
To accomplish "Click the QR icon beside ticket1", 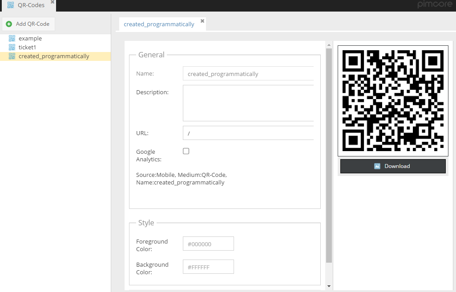I will click(x=12, y=47).
